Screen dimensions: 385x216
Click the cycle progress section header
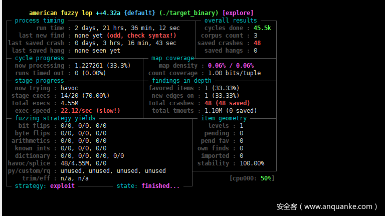39,58
